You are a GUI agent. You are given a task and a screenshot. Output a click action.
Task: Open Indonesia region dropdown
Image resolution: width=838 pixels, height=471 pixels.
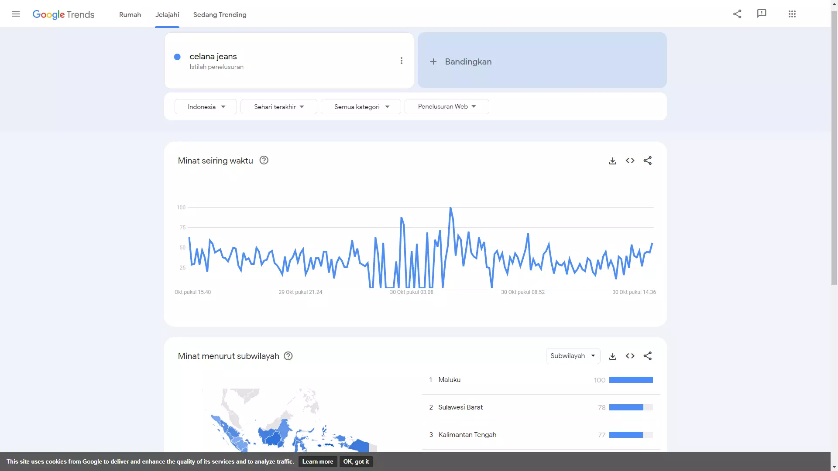(x=205, y=106)
